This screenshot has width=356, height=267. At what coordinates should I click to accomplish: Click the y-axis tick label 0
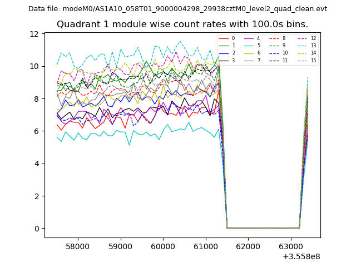36,229
